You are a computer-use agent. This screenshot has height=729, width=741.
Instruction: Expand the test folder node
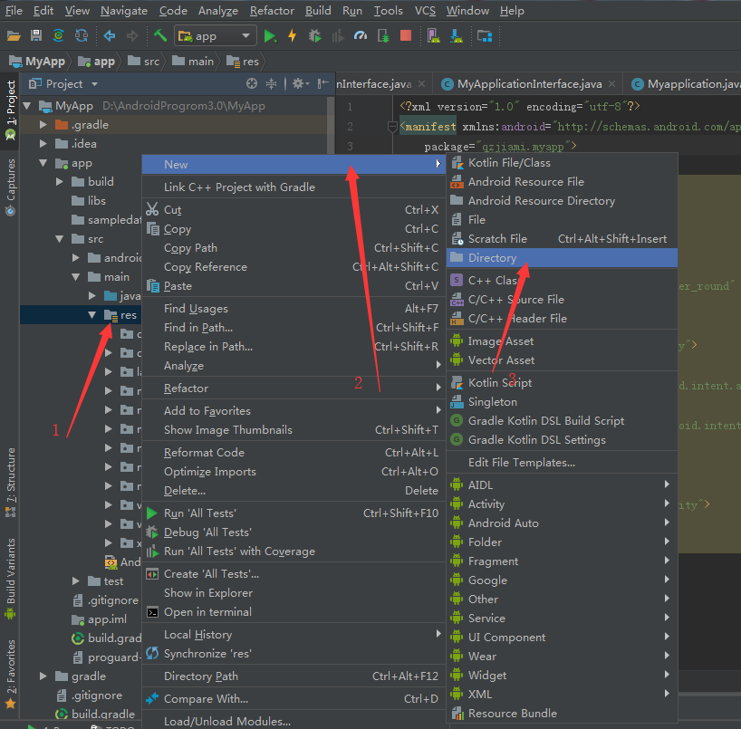point(75,581)
